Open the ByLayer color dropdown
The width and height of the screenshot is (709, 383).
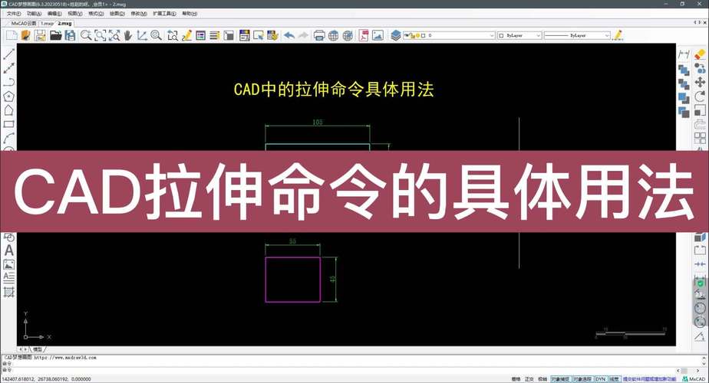click(x=519, y=35)
